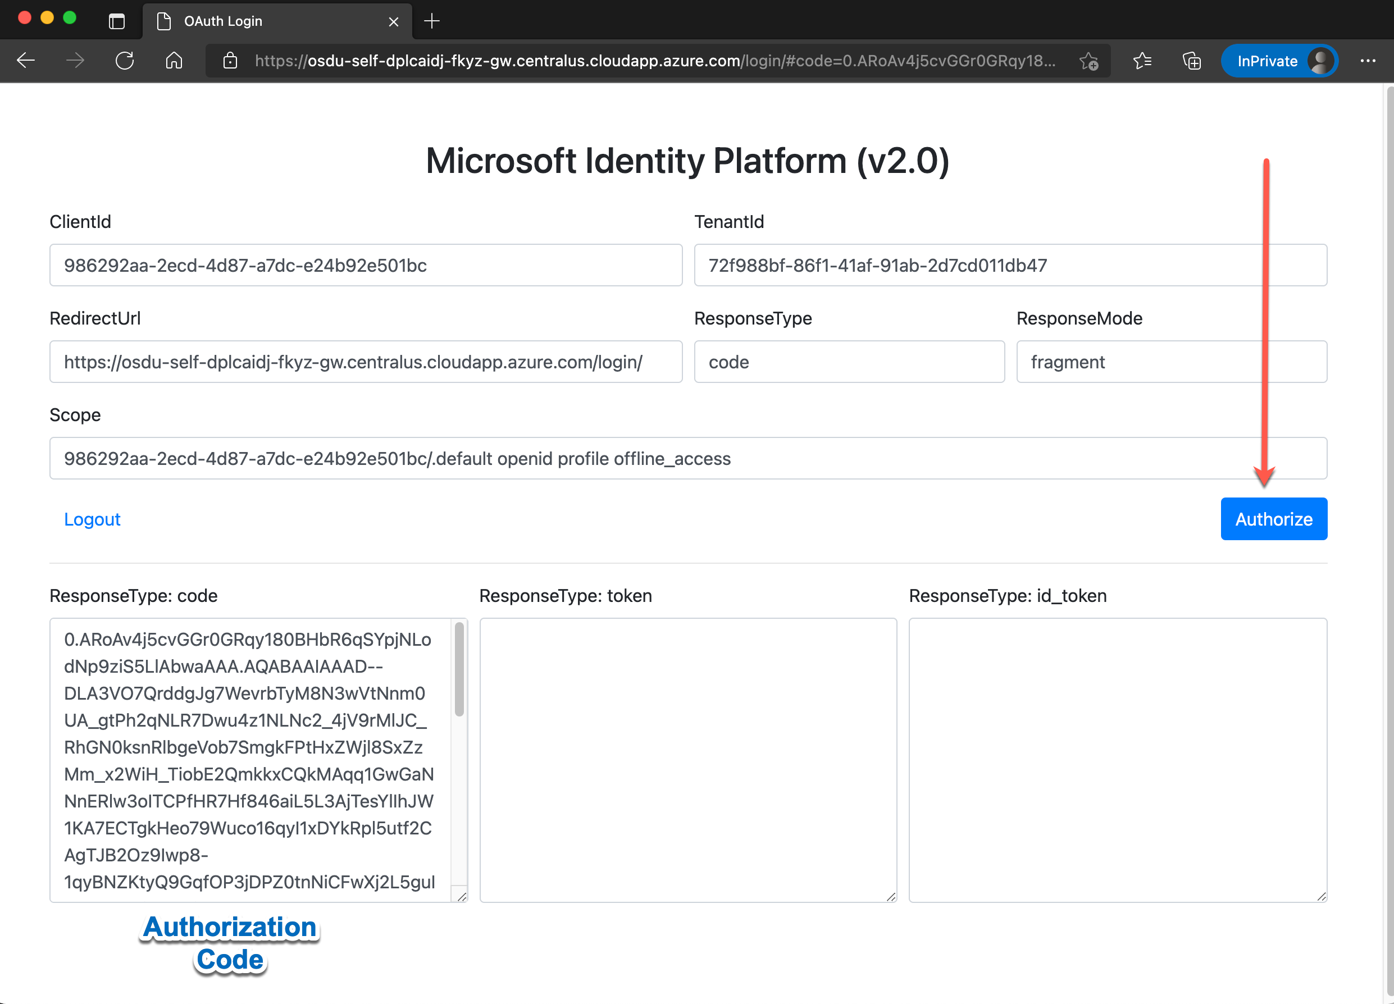Click the Scope text field
This screenshot has height=1004, width=1394.
tap(688, 458)
